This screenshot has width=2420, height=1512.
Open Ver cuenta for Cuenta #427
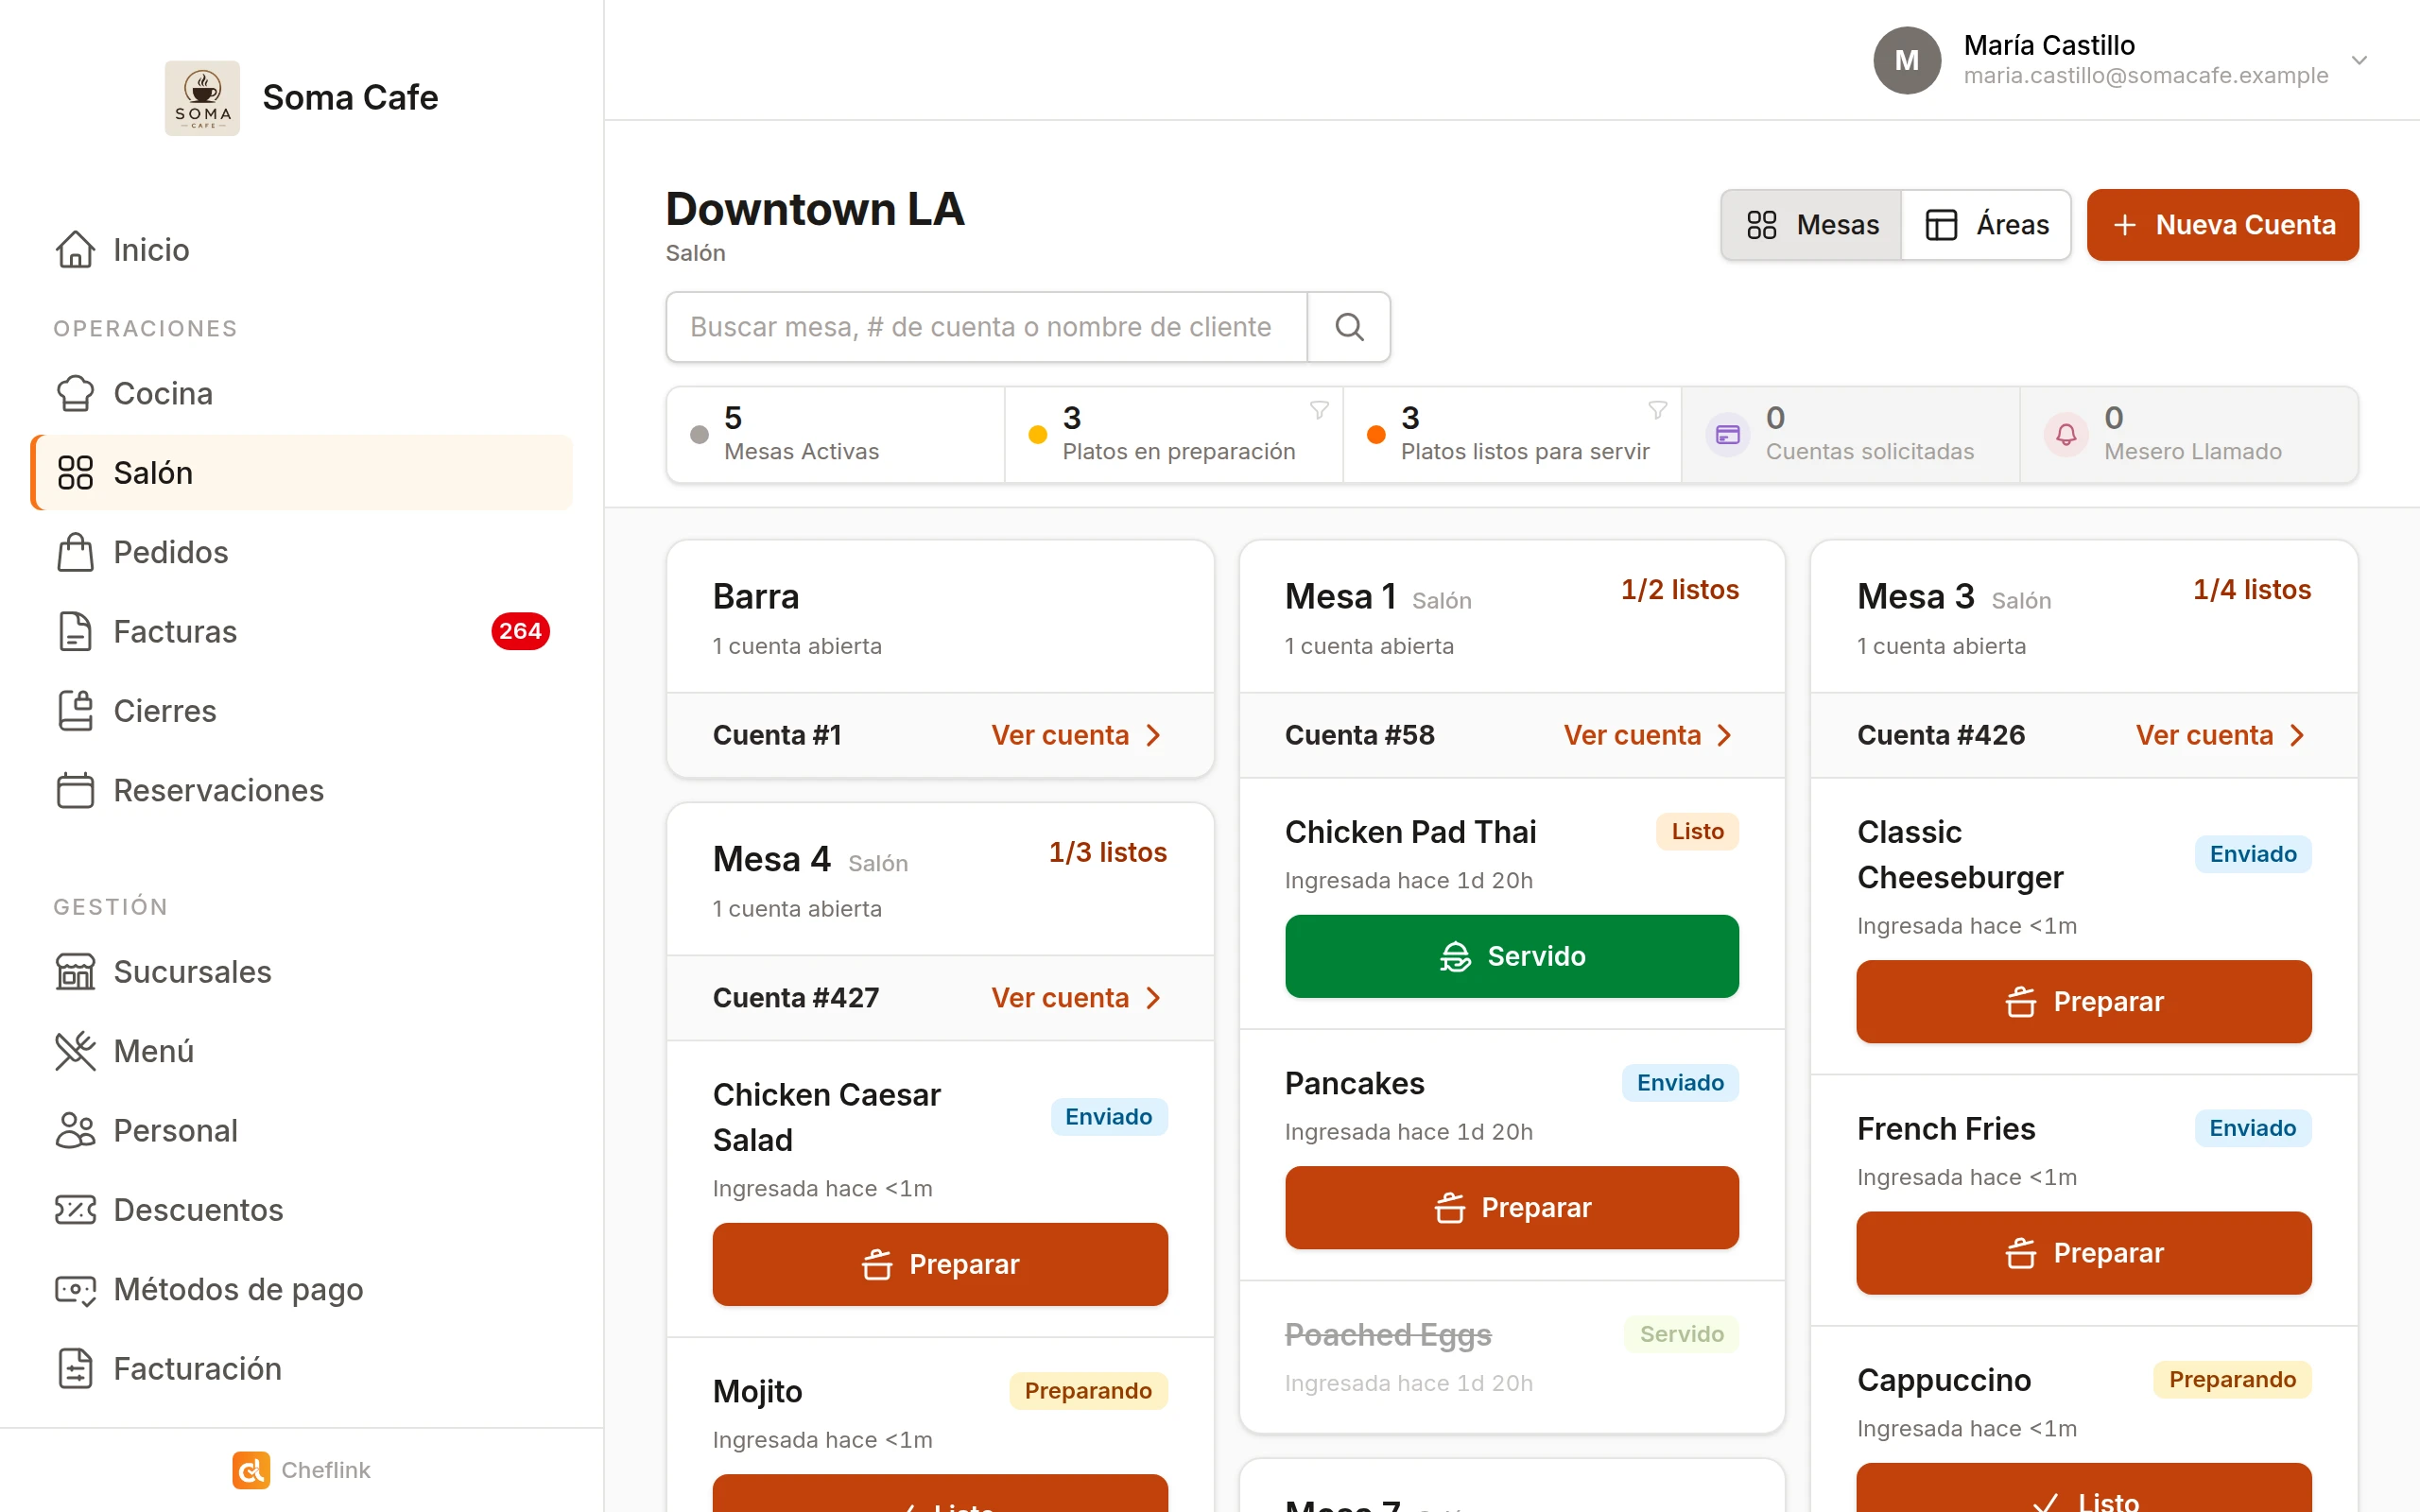tap(1077, 998)
